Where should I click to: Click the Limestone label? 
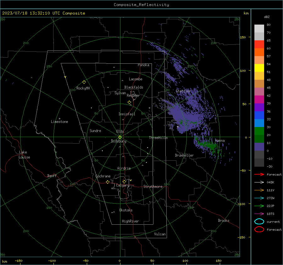59,122
